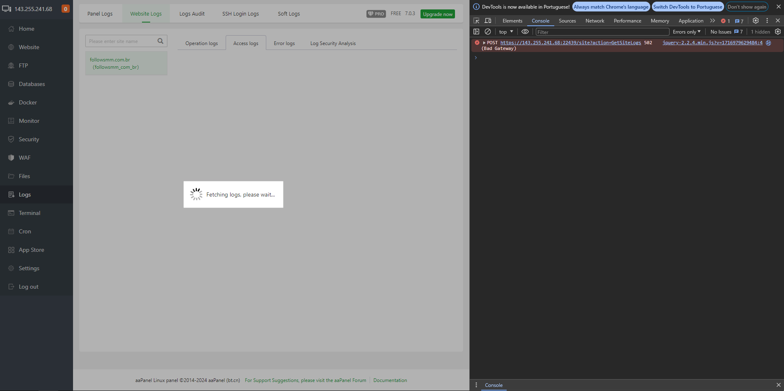The height and width of the screenshot is (391, 784).
Task: Open aaPanel Forum support link
Action: tap(306, 380)
